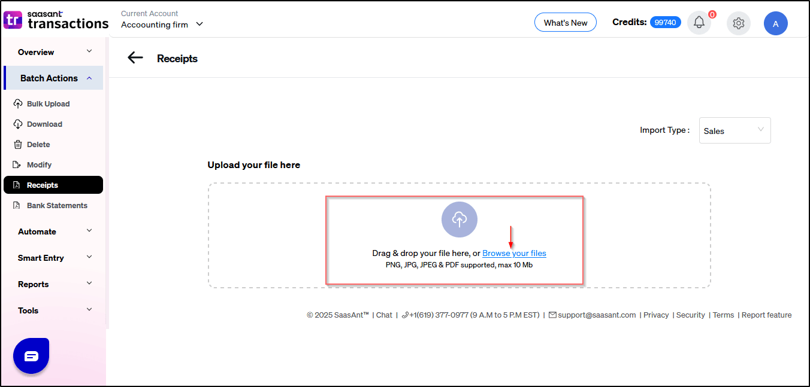This screenshot has height=387, width=810.
Task: Open the blue chat widget icon
Action: (31, 356)
